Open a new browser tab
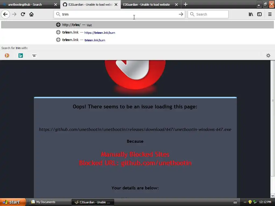This screenshot has height=206, width=275. 185,4
